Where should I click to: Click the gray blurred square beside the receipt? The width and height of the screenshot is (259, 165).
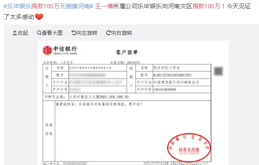tap(218, 71)
